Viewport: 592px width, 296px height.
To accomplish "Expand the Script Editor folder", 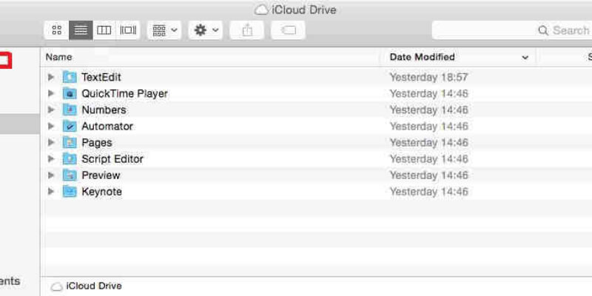I will point(51,159).
